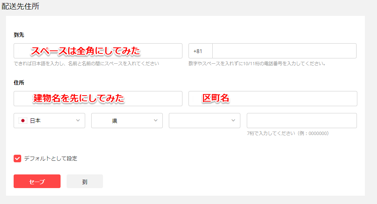Click the Japan flag icon

click(23, 121)
